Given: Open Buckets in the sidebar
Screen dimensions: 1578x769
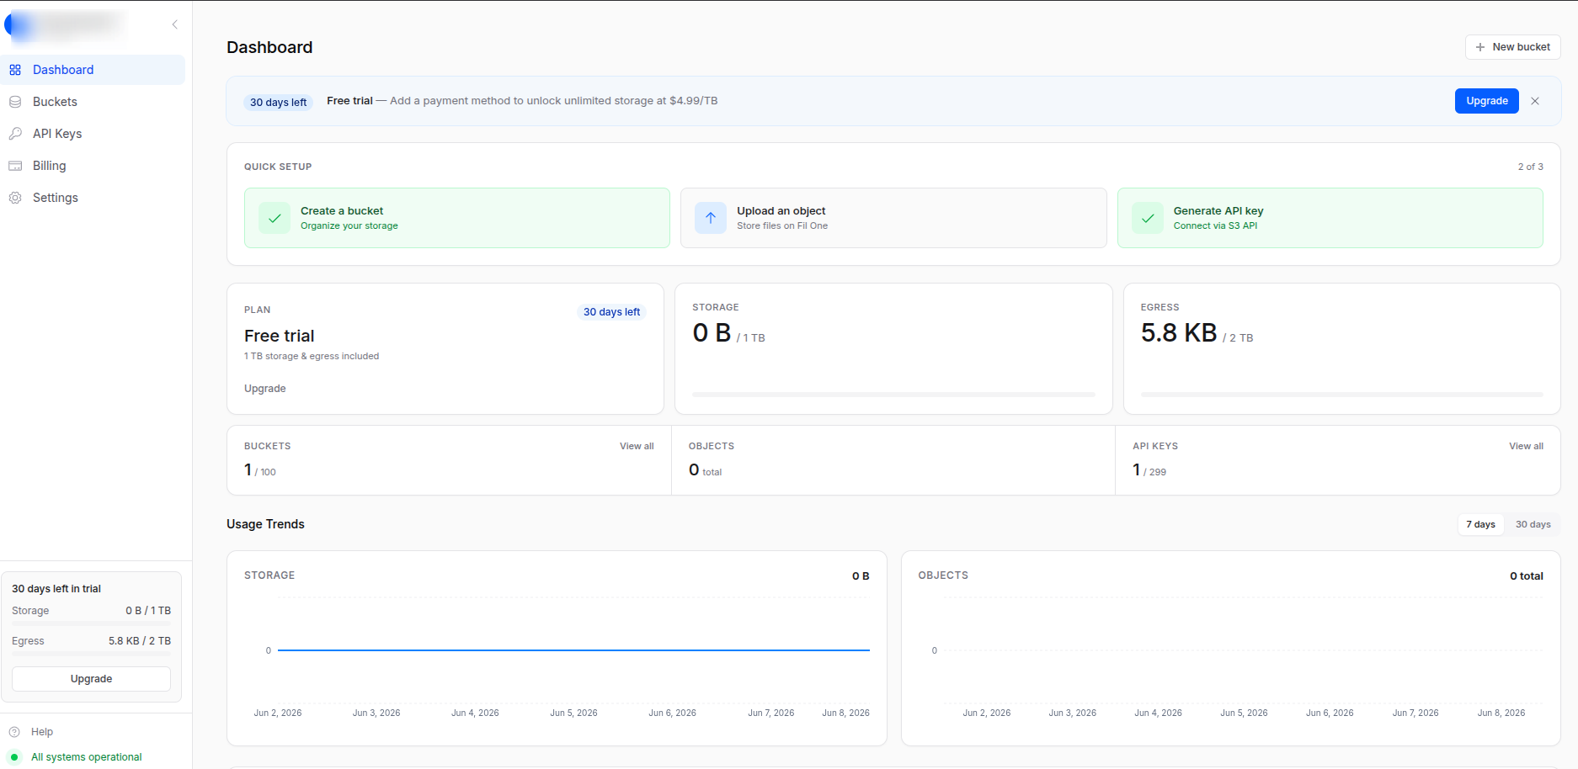Looking at the screenshot, I should [93, 102].
